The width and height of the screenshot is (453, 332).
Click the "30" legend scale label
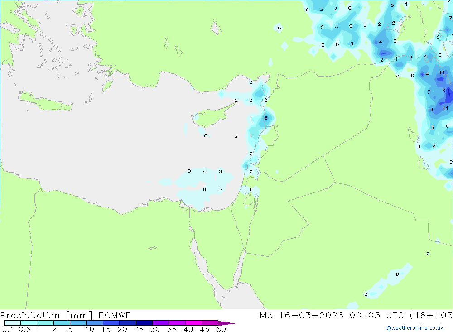155,329
